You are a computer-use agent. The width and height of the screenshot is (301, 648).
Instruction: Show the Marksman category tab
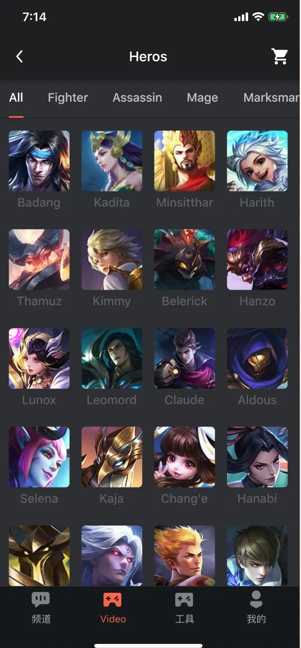[272, 98]
